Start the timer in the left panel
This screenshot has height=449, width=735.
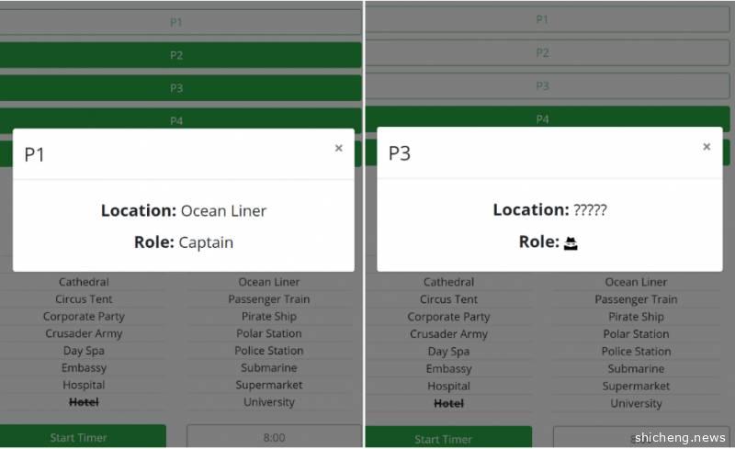point(79,437)
